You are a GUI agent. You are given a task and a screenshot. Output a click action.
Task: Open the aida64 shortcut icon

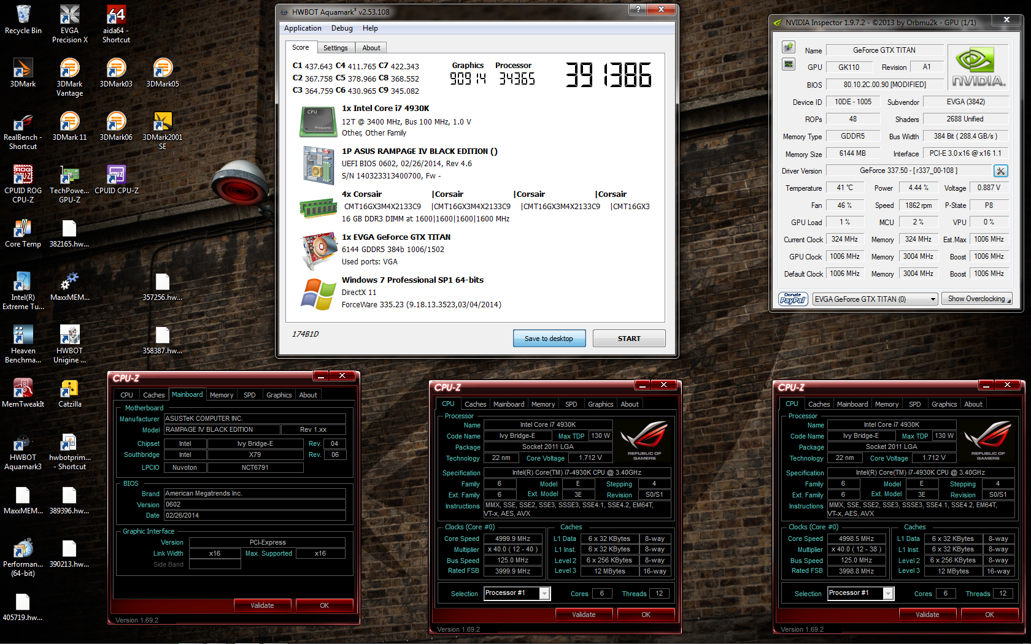[116, 24]
